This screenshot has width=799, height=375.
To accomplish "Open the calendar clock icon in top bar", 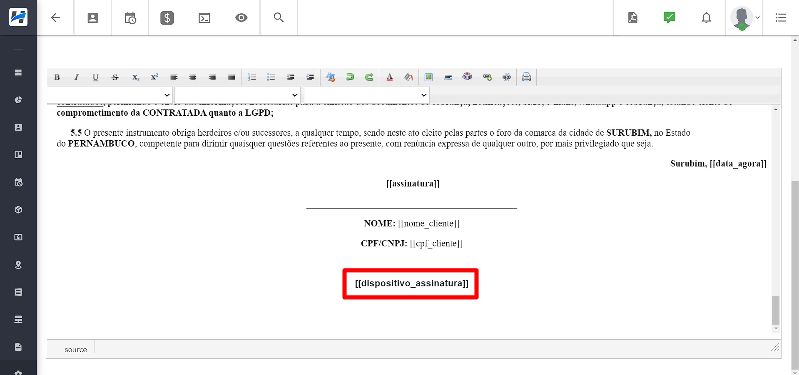I will pos(130,18).
